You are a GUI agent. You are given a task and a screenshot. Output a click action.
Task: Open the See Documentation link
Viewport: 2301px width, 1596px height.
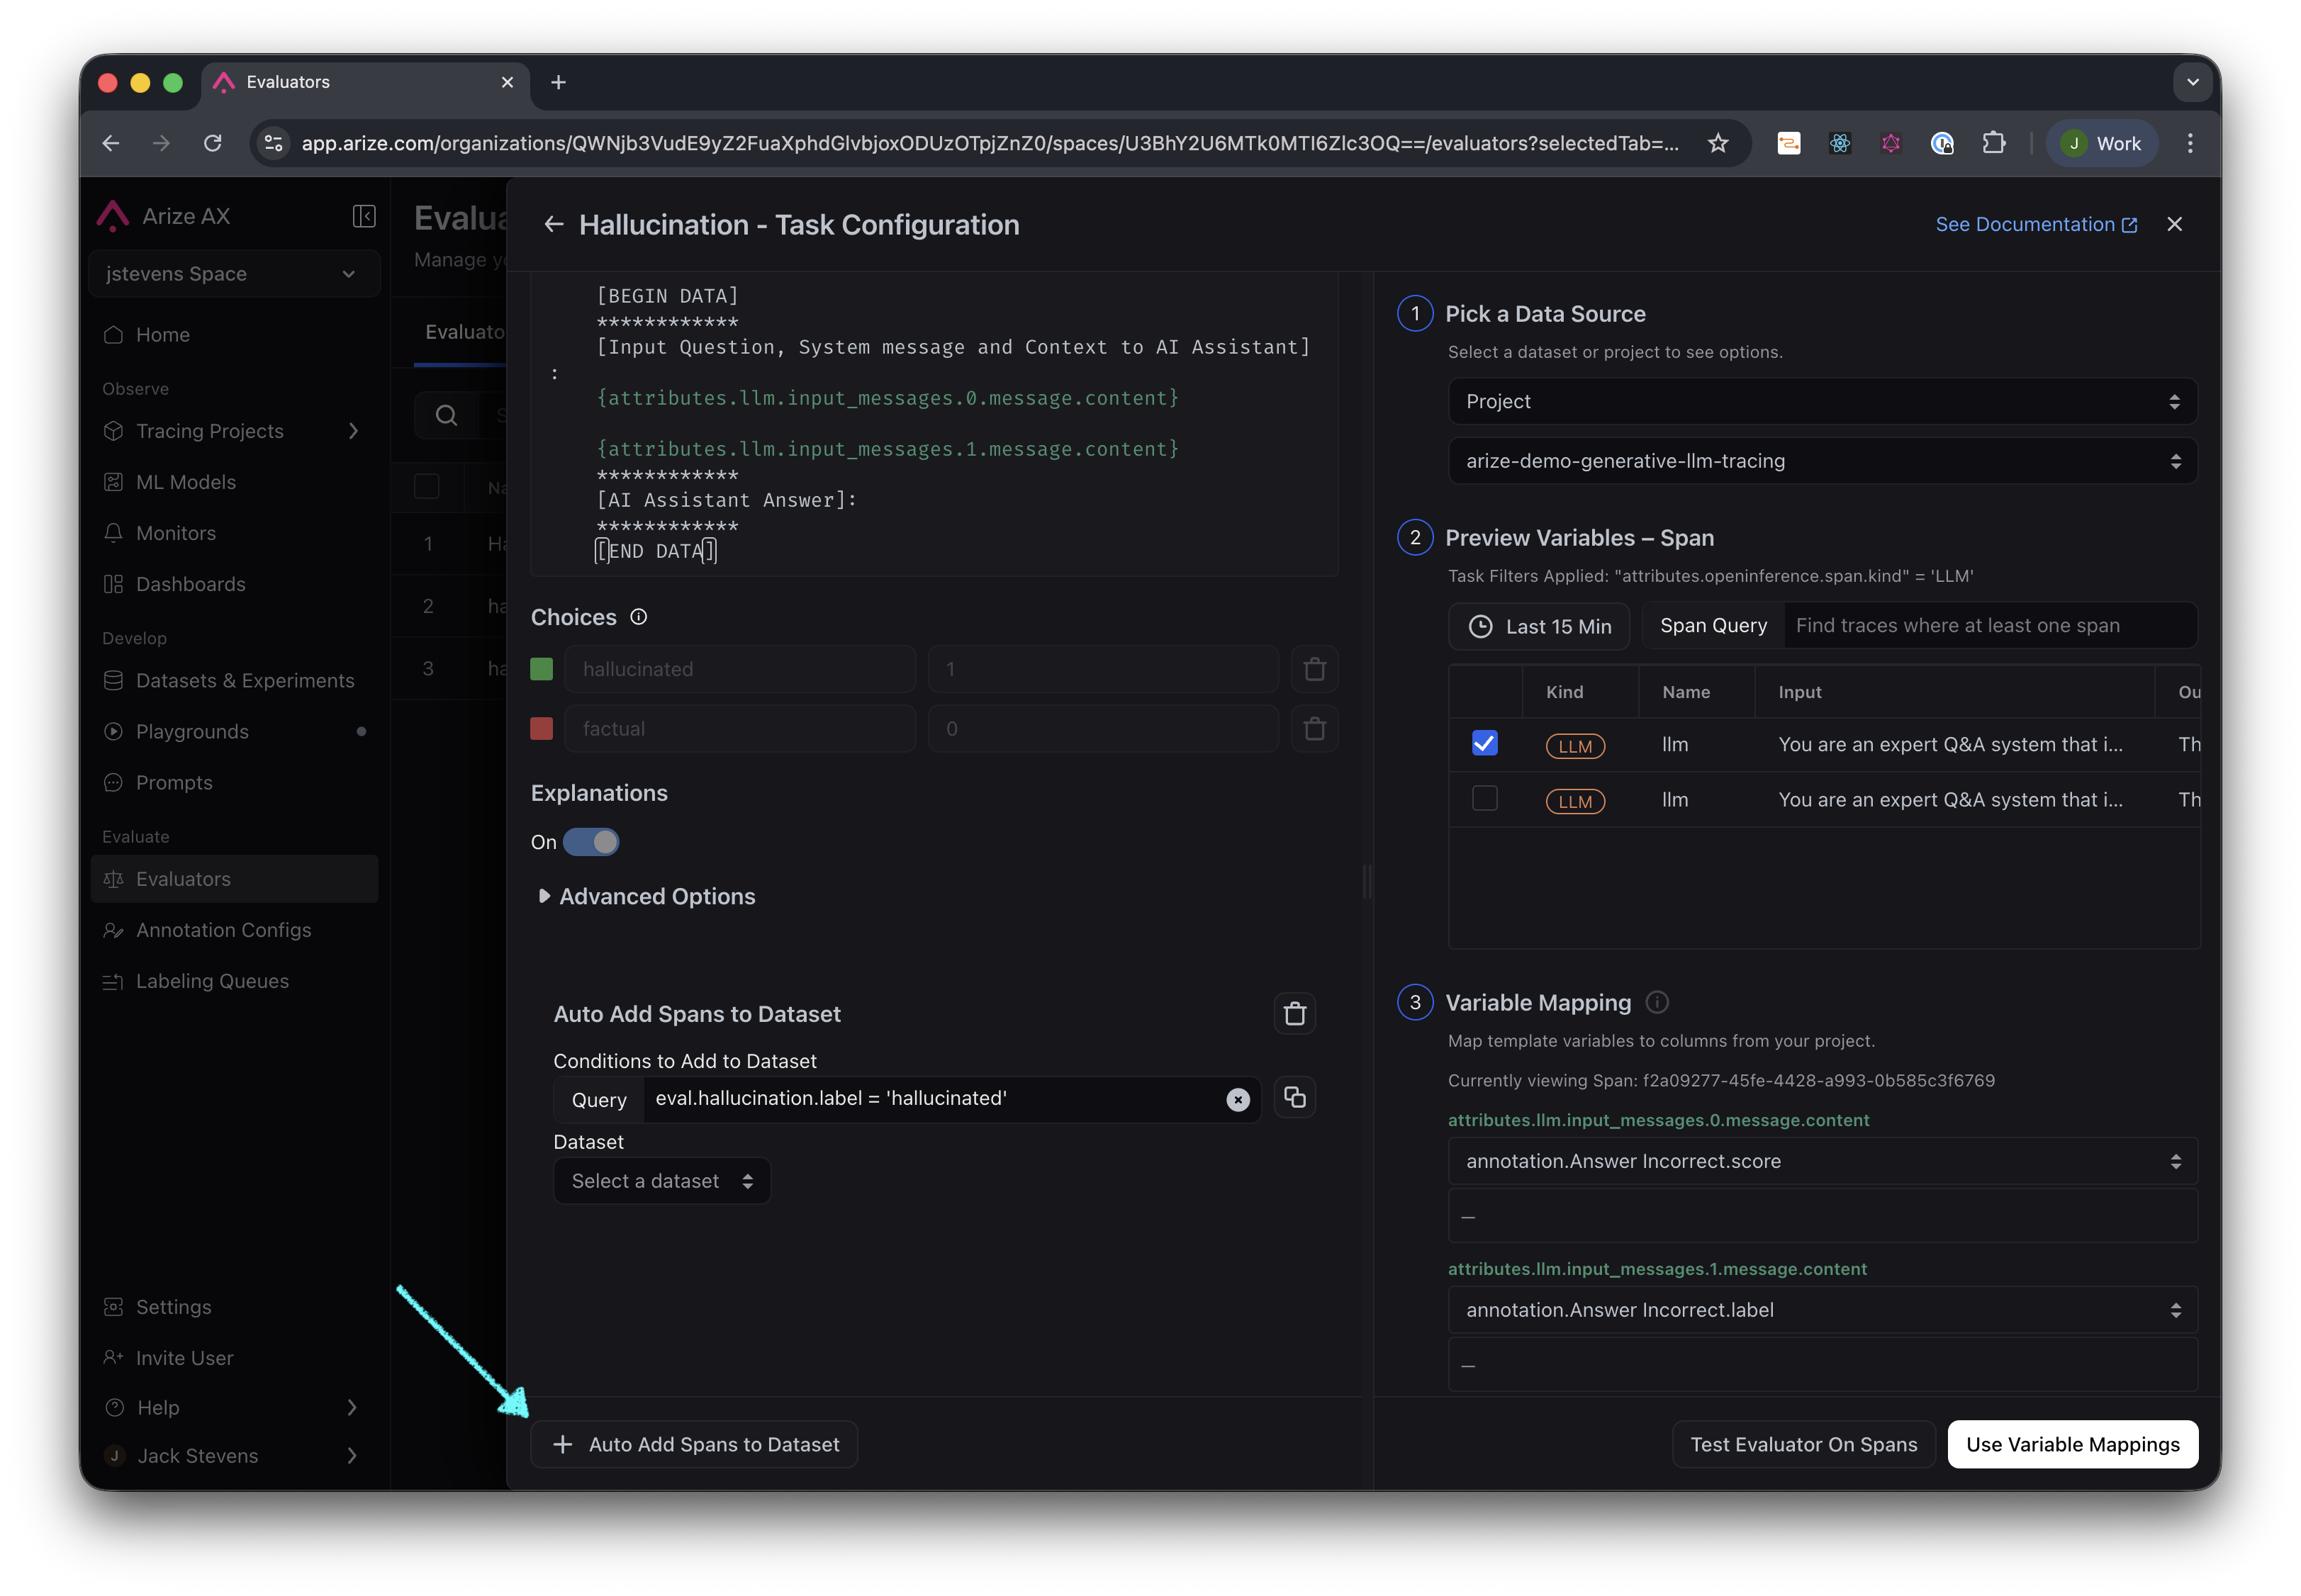point(2035,225)
